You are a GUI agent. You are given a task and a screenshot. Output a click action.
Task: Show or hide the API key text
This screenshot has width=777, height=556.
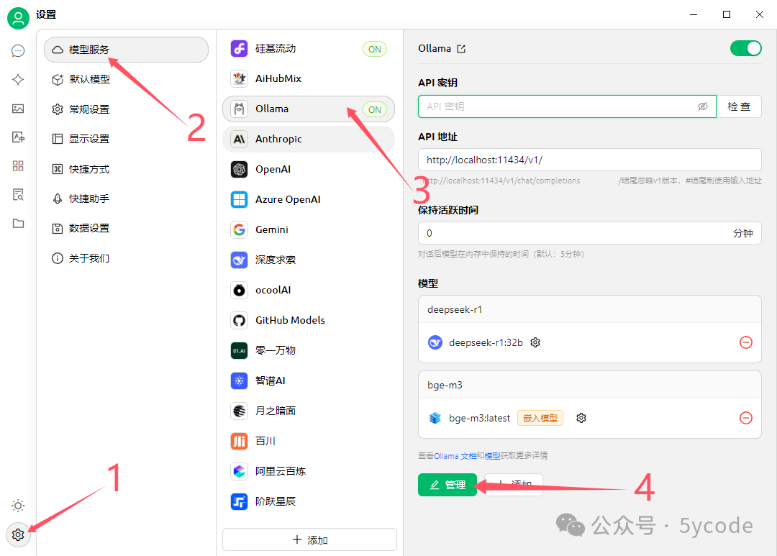coord(703,106)
